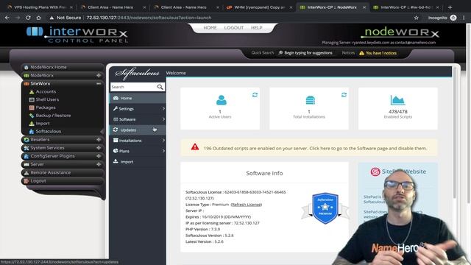
Task: Open Shell Users under SiteWorx
Action: 47,99
